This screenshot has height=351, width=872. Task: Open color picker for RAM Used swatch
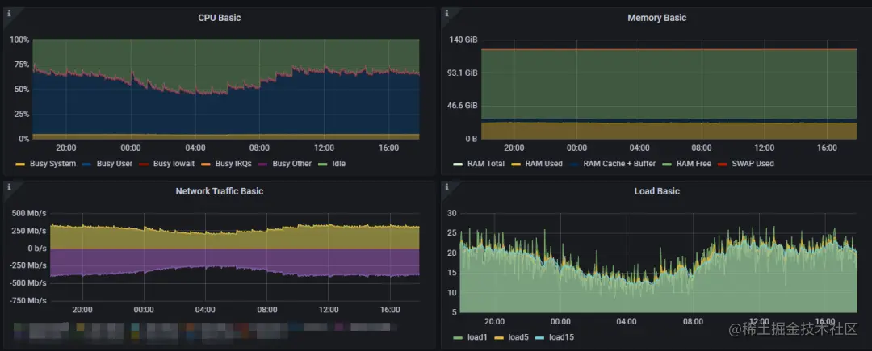(516, 165)
